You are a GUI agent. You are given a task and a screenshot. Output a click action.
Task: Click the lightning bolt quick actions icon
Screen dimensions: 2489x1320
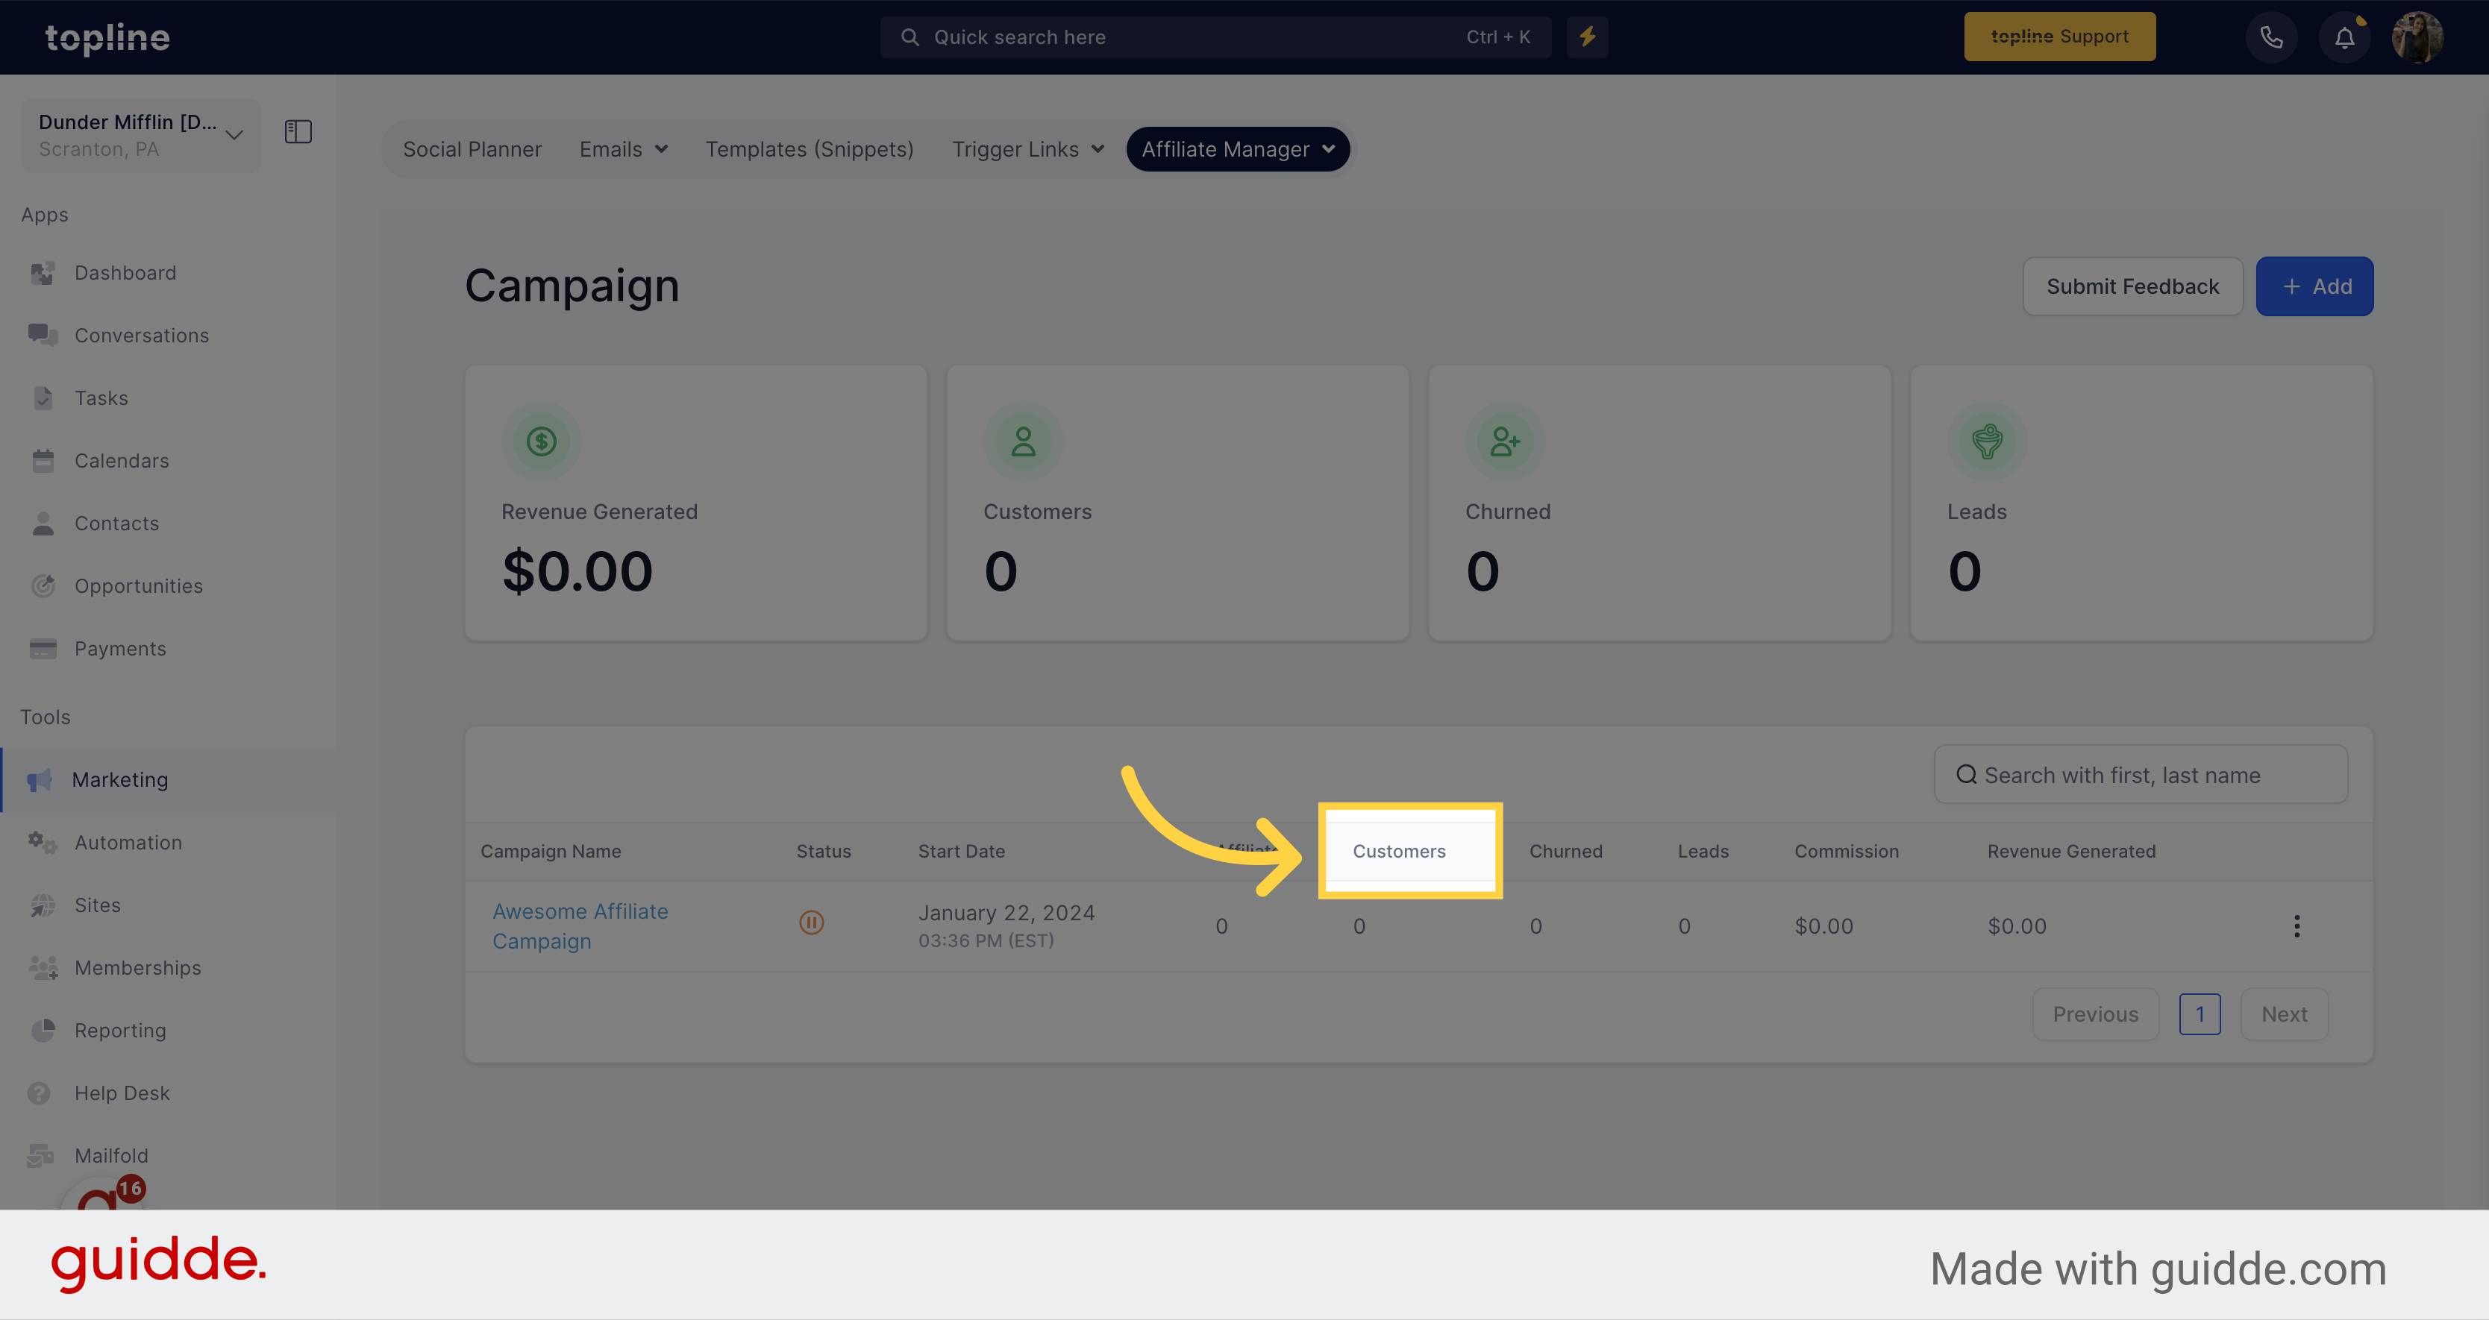(1588, 37)
